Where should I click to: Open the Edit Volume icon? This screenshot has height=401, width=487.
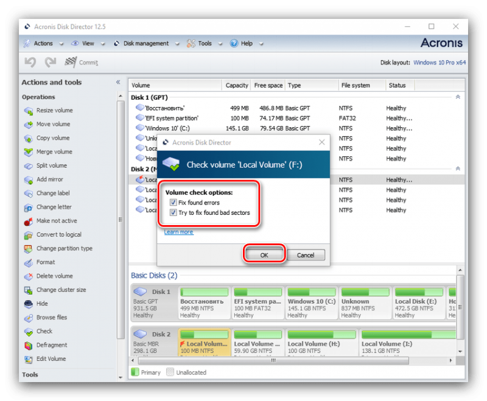click(28, 360)
